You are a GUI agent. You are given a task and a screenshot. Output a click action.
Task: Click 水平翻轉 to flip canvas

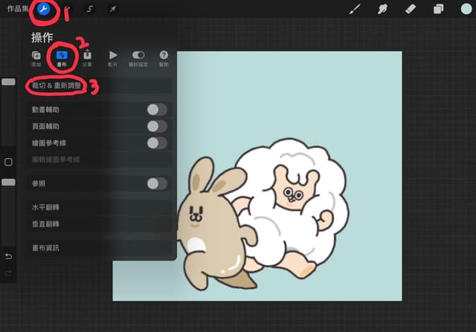(x=46, y=207)
